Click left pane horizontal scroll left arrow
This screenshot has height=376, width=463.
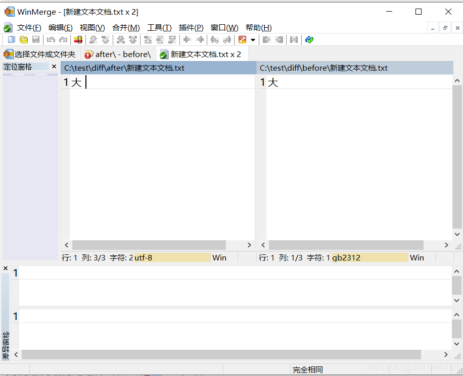pos(66,245)
